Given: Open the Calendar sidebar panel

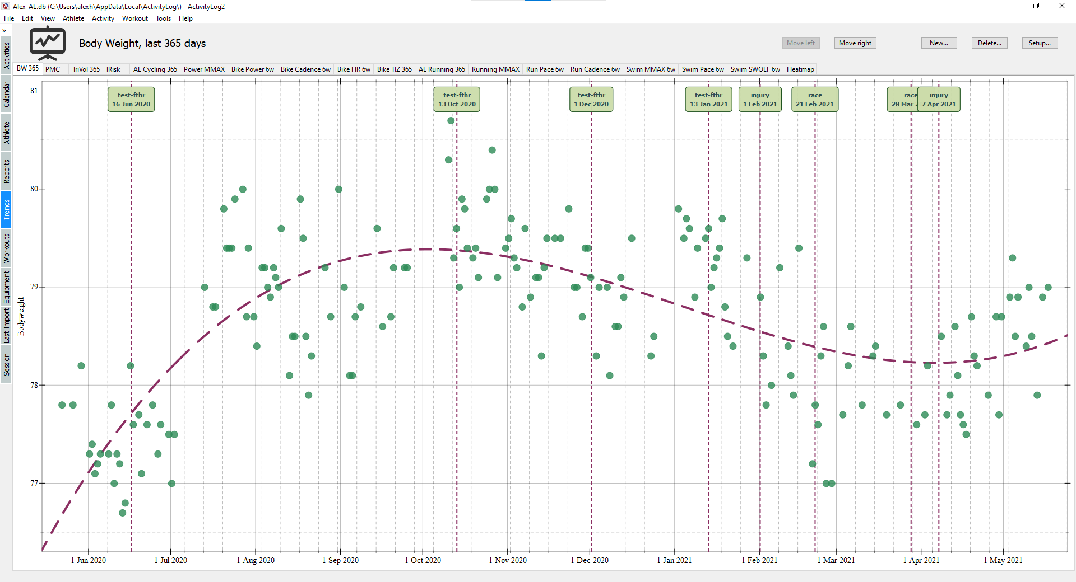Looking at the screenshot, I should [x=6, y=94].
